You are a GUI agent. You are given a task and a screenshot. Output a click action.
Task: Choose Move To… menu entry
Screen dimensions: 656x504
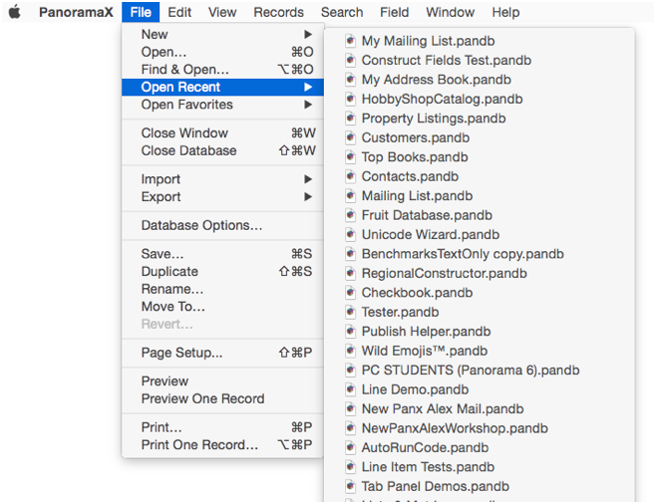[x=222, y=307]
